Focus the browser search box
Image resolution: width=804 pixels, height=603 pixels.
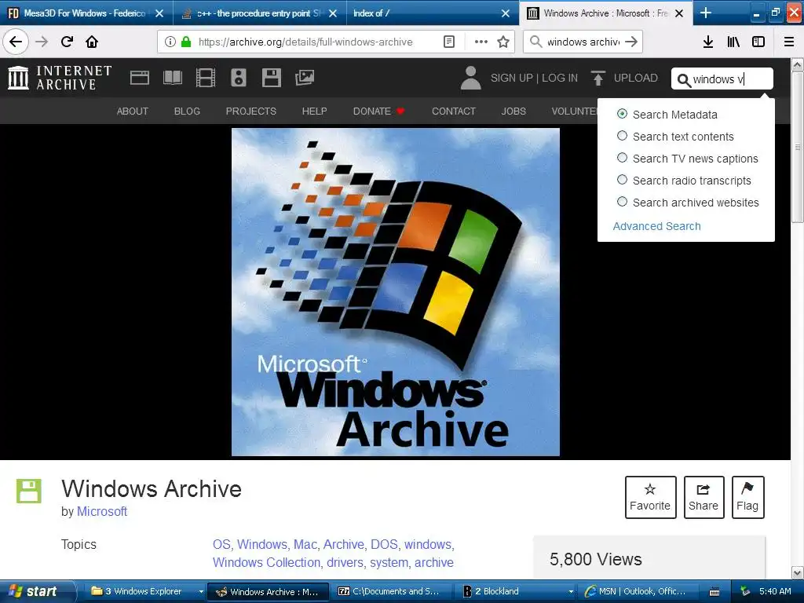click(583, 42)
